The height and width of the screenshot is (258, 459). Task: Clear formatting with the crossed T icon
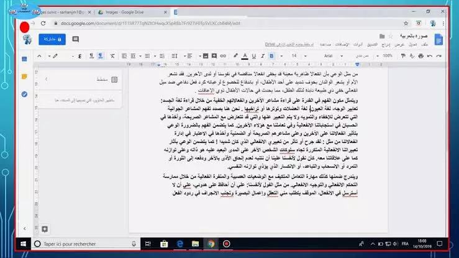click(x=112, y=56)
